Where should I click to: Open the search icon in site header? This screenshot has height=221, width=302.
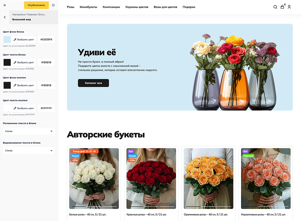pos(275,7)
